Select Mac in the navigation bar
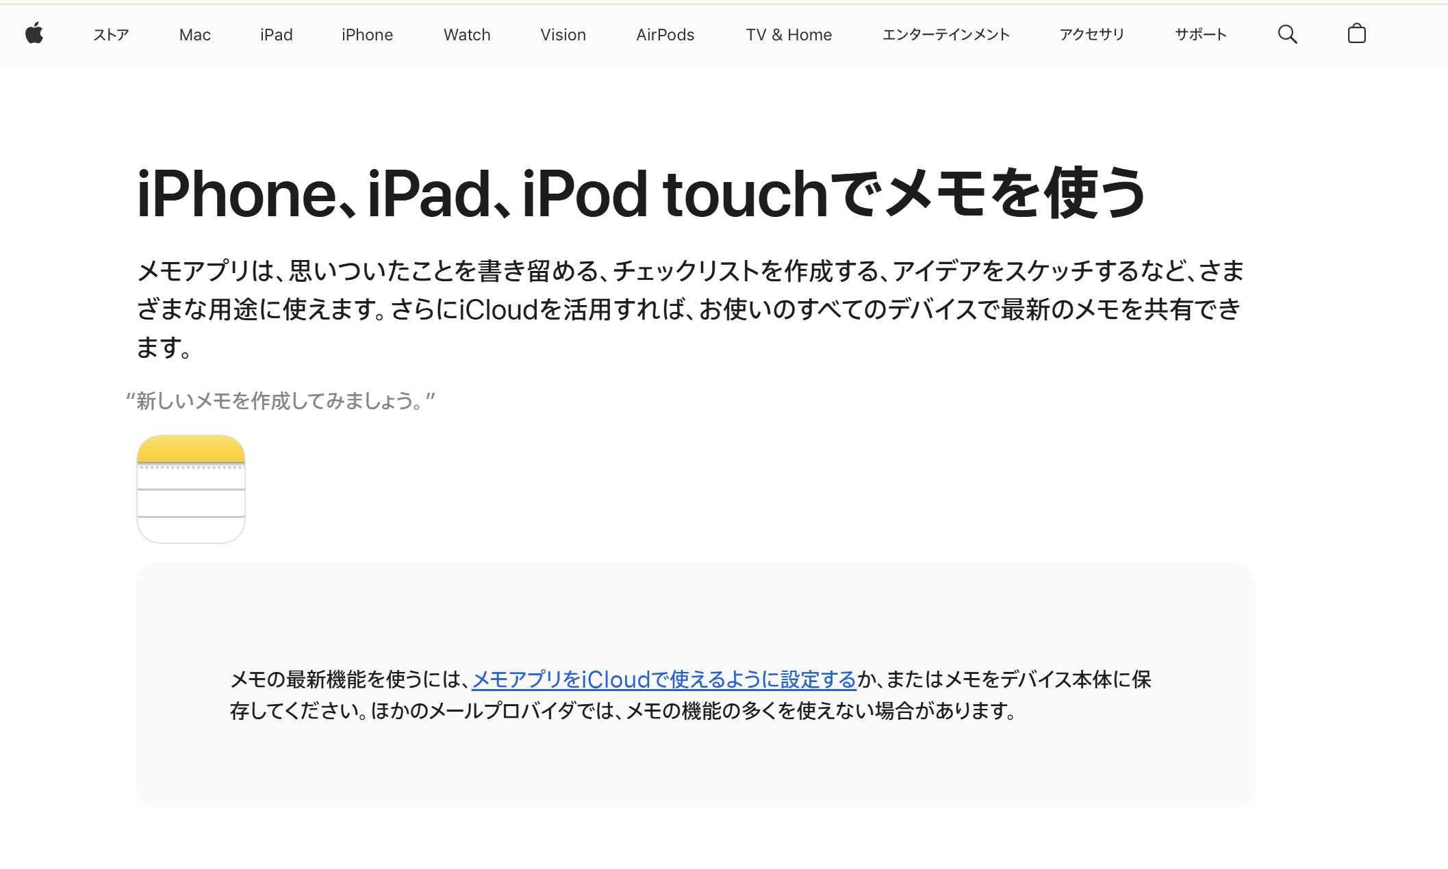Image resolution: width=1448 pixels, height=869 pixels. (194, 35)
